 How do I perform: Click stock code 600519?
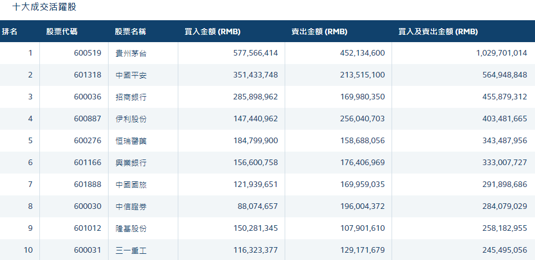coord(87,53)
